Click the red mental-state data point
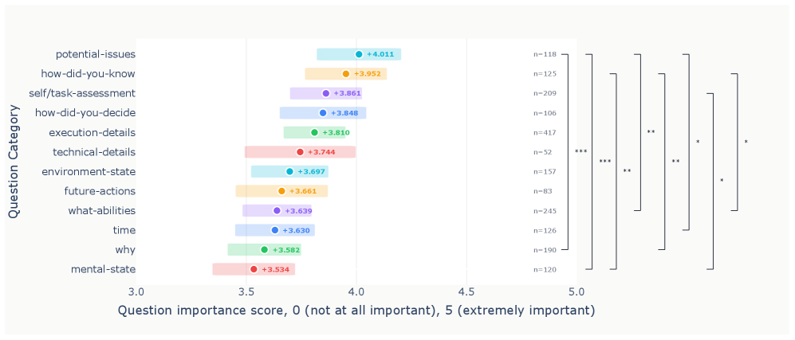Viewport: 795px width, 340px height. click(254, 269)
